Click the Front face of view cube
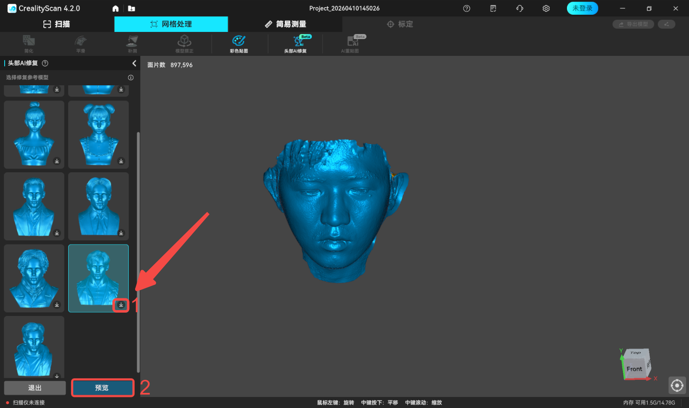This screenshot has height=408, width=689. click(x=634, y=369)
